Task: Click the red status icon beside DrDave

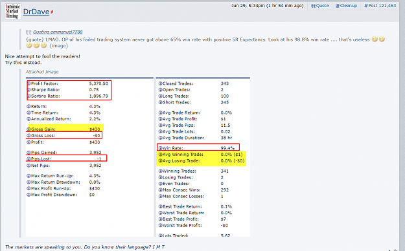Action: pos(52,12)
